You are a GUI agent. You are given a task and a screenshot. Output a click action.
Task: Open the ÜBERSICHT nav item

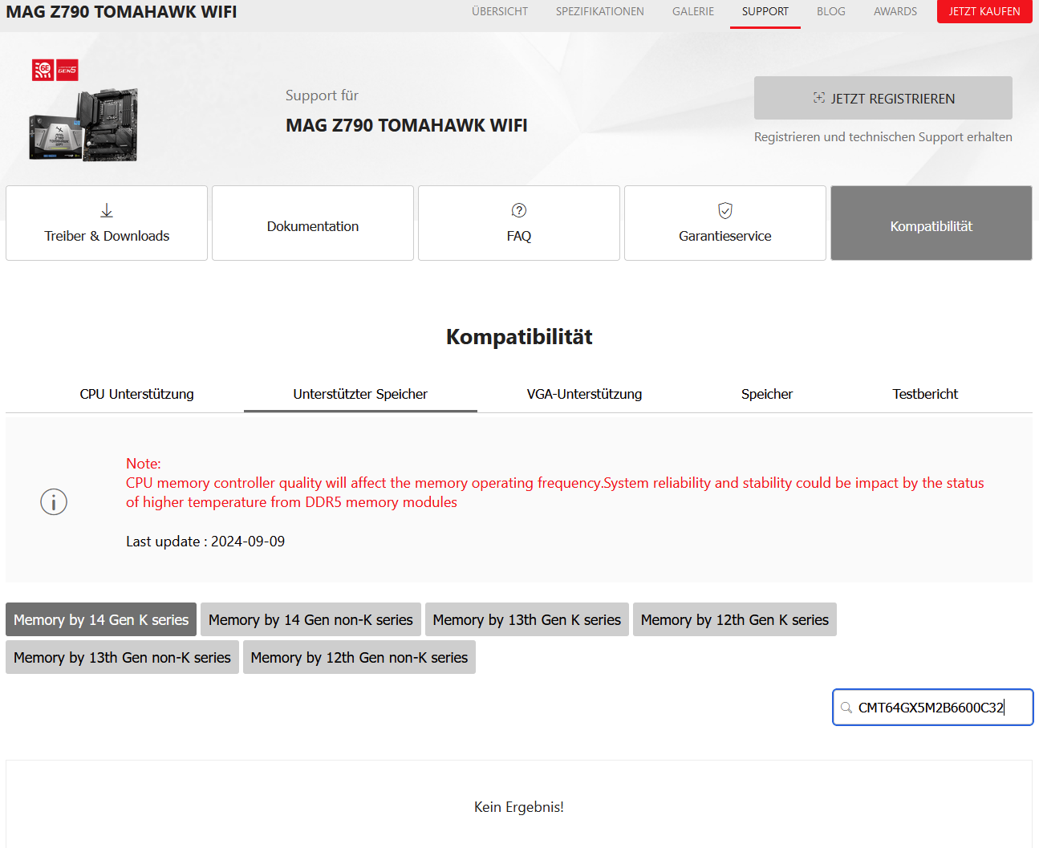500,12
